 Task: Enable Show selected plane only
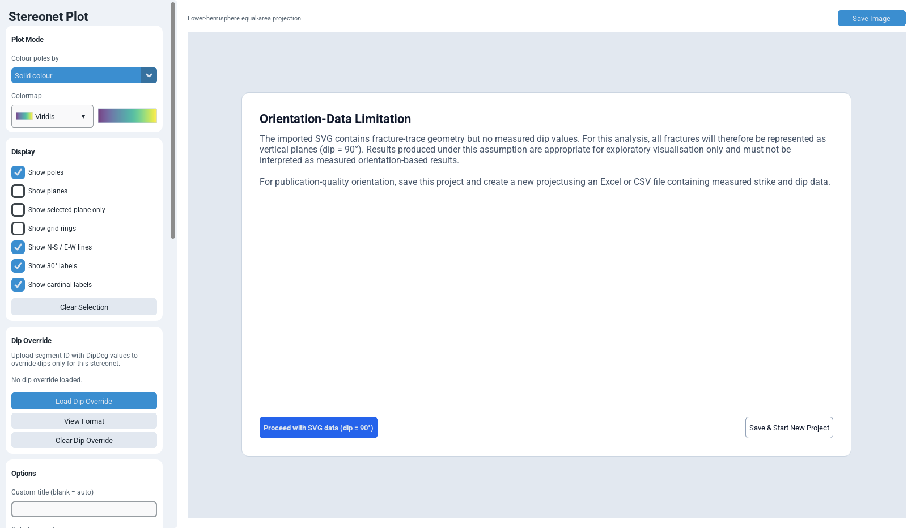pos(18,210)
